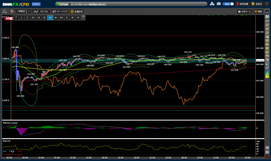Screen dimensions: 271x161
Task: Open the blue MENU button
Action: coord(36,4)
